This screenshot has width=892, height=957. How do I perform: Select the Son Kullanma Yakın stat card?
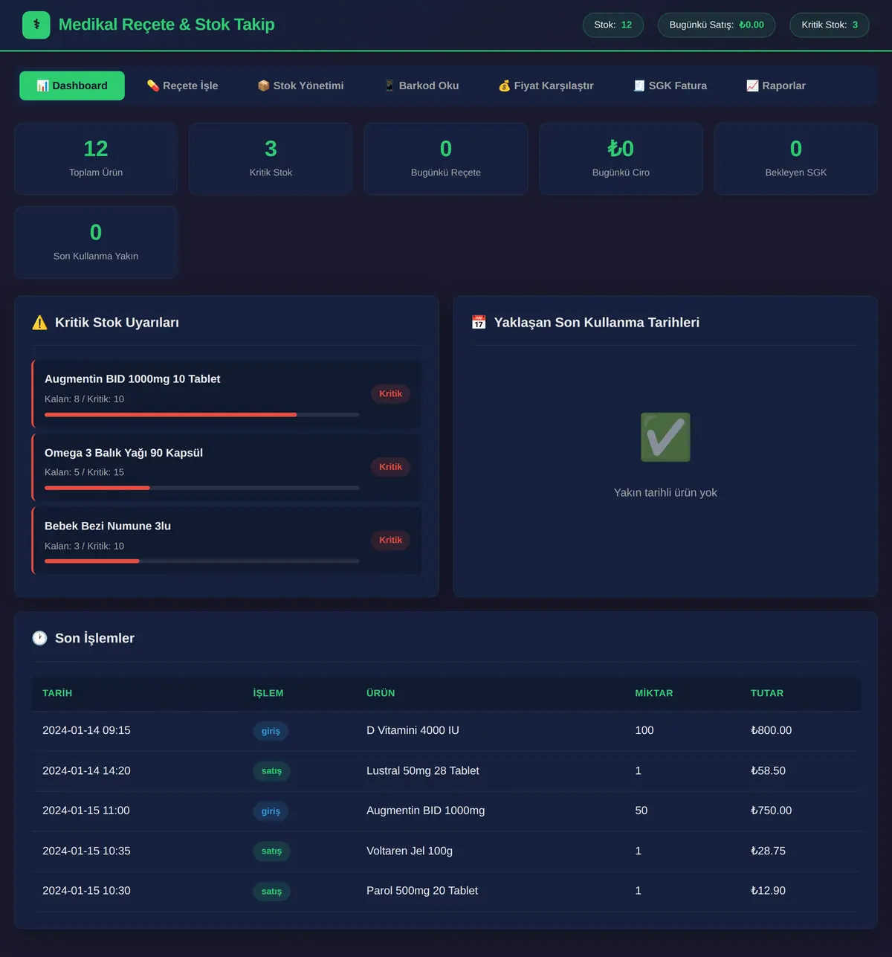[96, 242]
